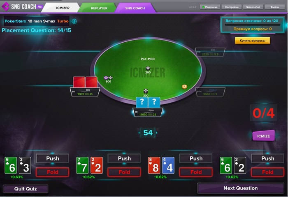
Task: Choose Push for the 8-4 hand
Action: pos(196,158)
